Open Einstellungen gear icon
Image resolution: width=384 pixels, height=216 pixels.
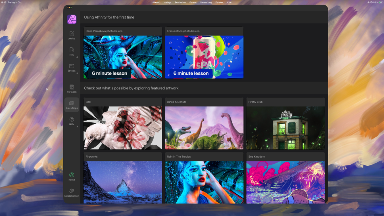(72, 191)
